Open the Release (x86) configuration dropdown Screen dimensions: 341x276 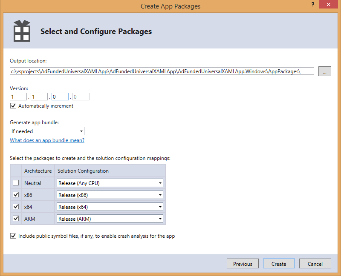coord(160,194)
